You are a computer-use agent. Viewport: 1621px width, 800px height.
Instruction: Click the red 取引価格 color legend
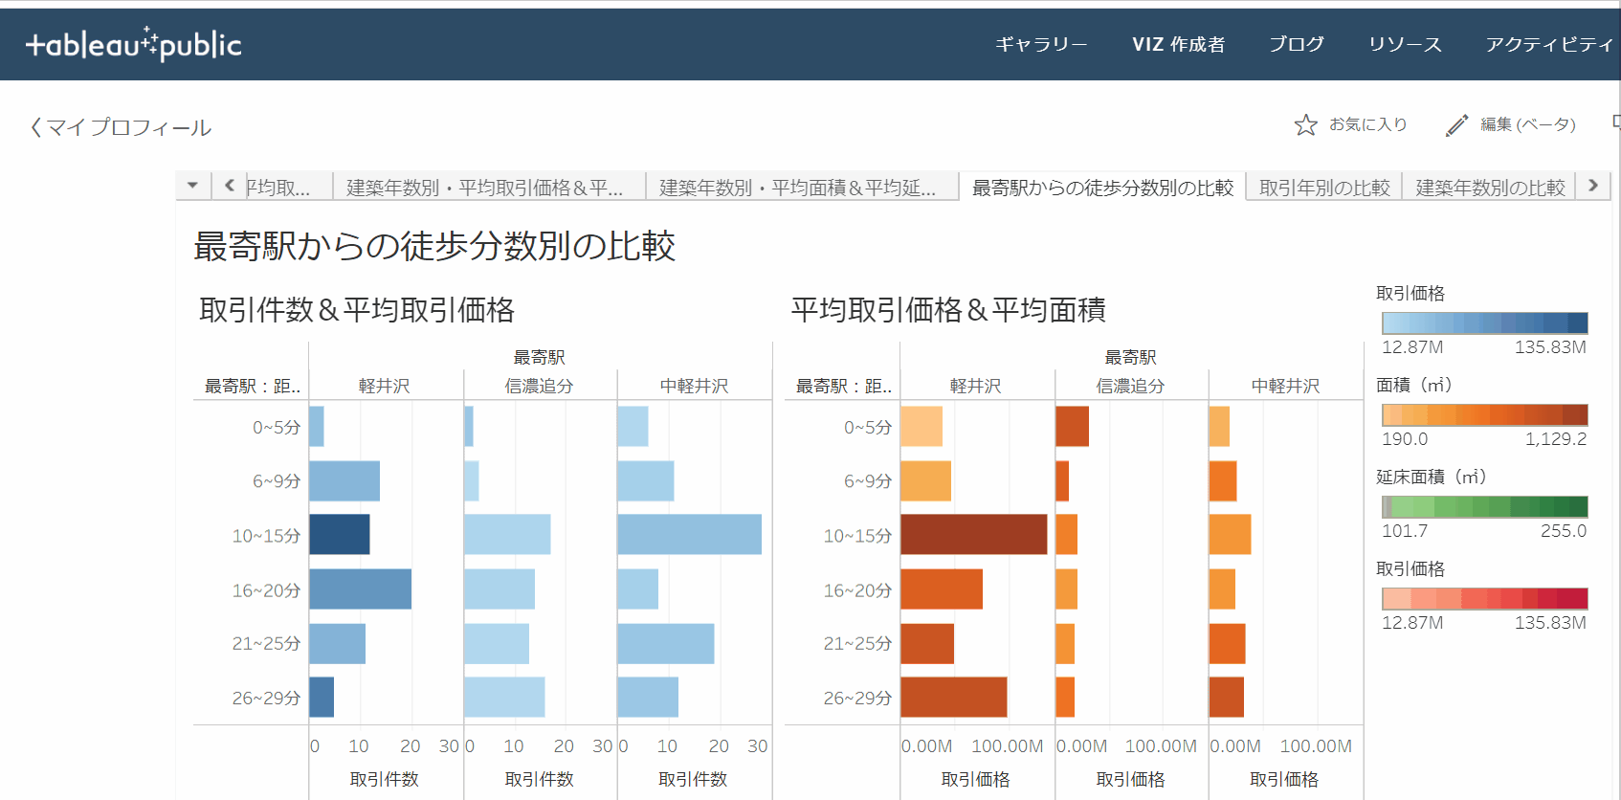(1485, 598)
